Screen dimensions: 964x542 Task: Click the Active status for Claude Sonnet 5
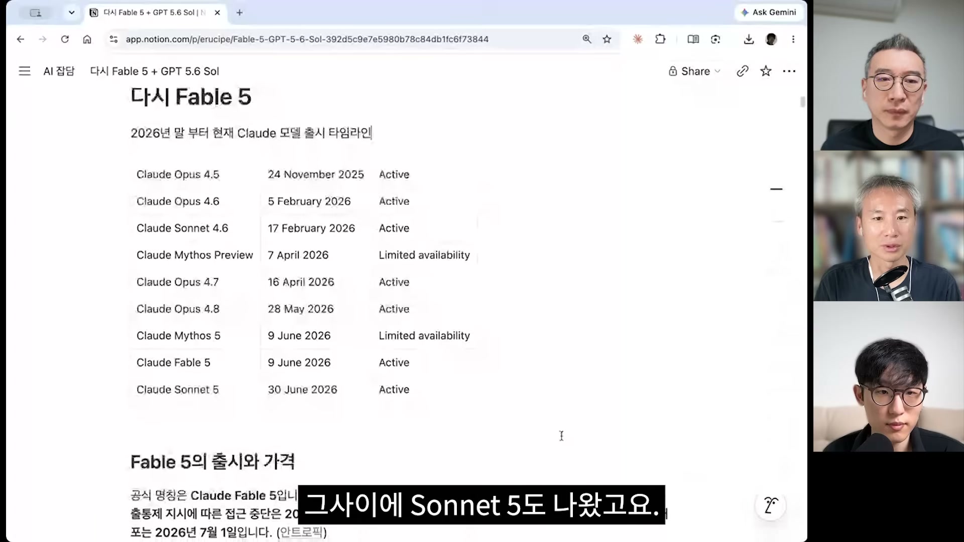[x=394, y=389]
